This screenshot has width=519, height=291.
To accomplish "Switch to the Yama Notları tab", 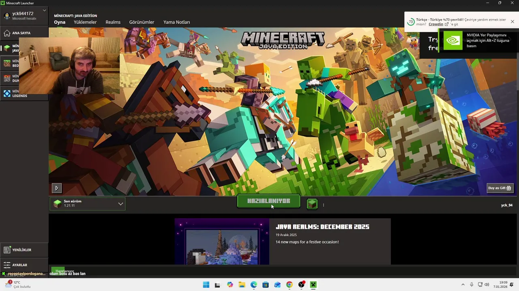I will tap(176, 22).
